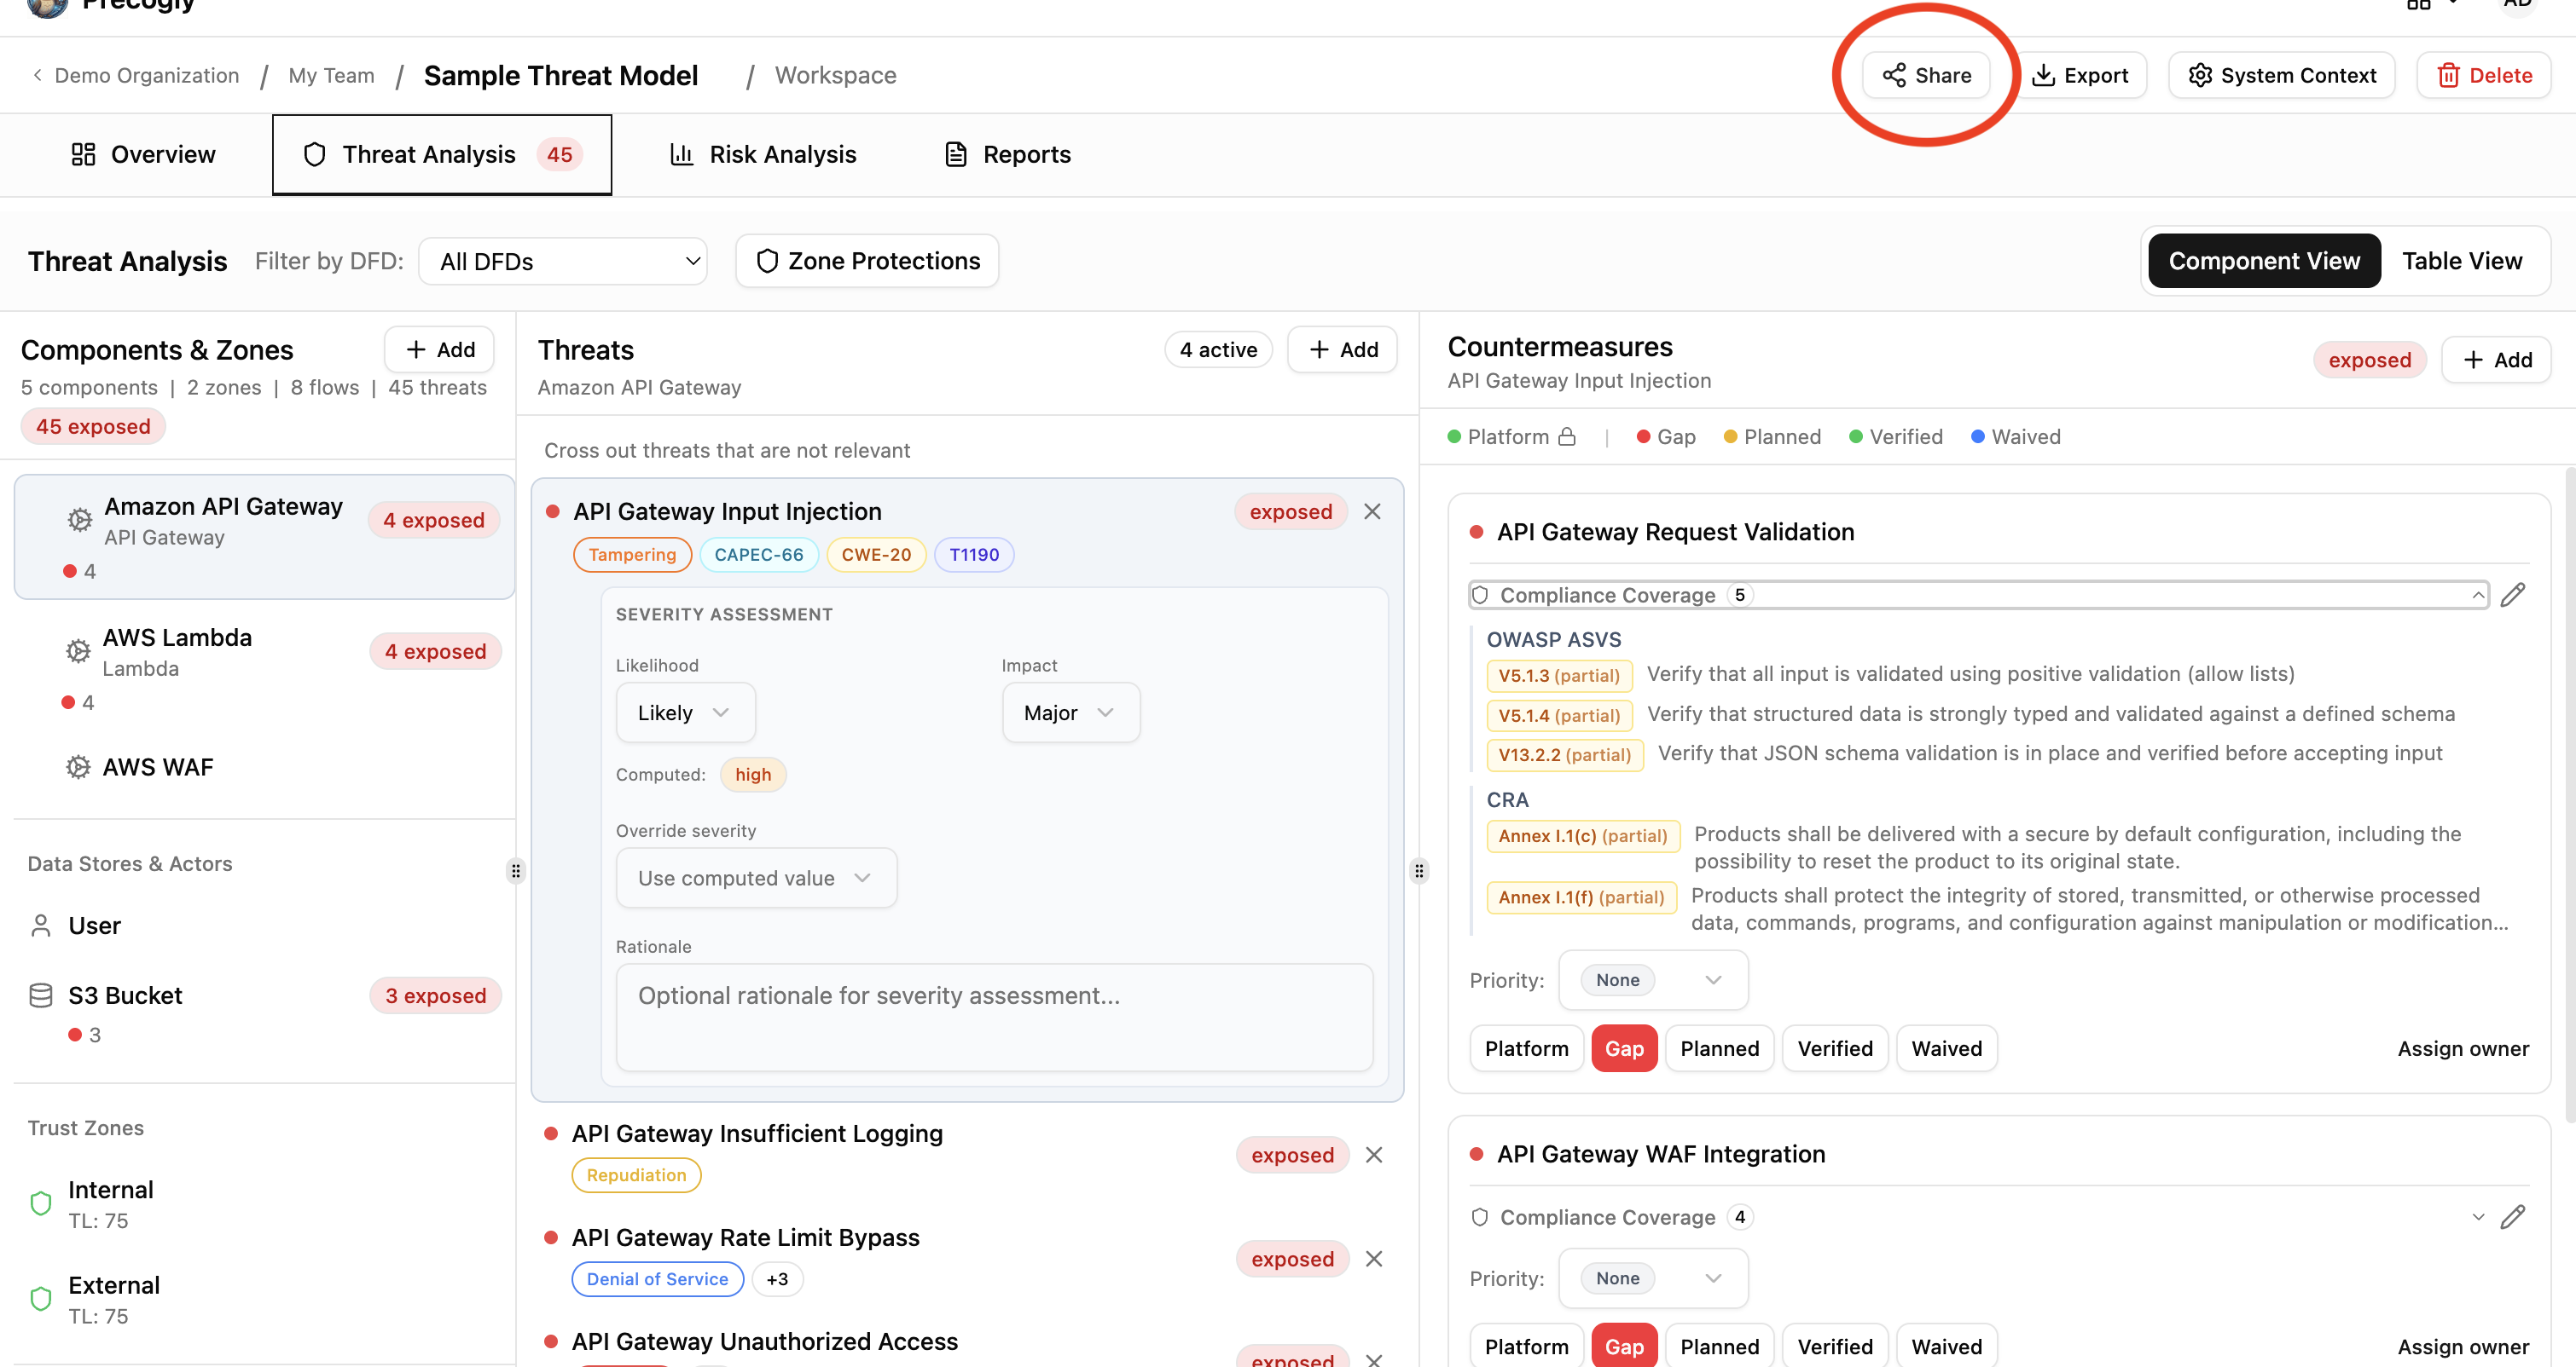Click the Amazon API Gateway gear icon

80,521
